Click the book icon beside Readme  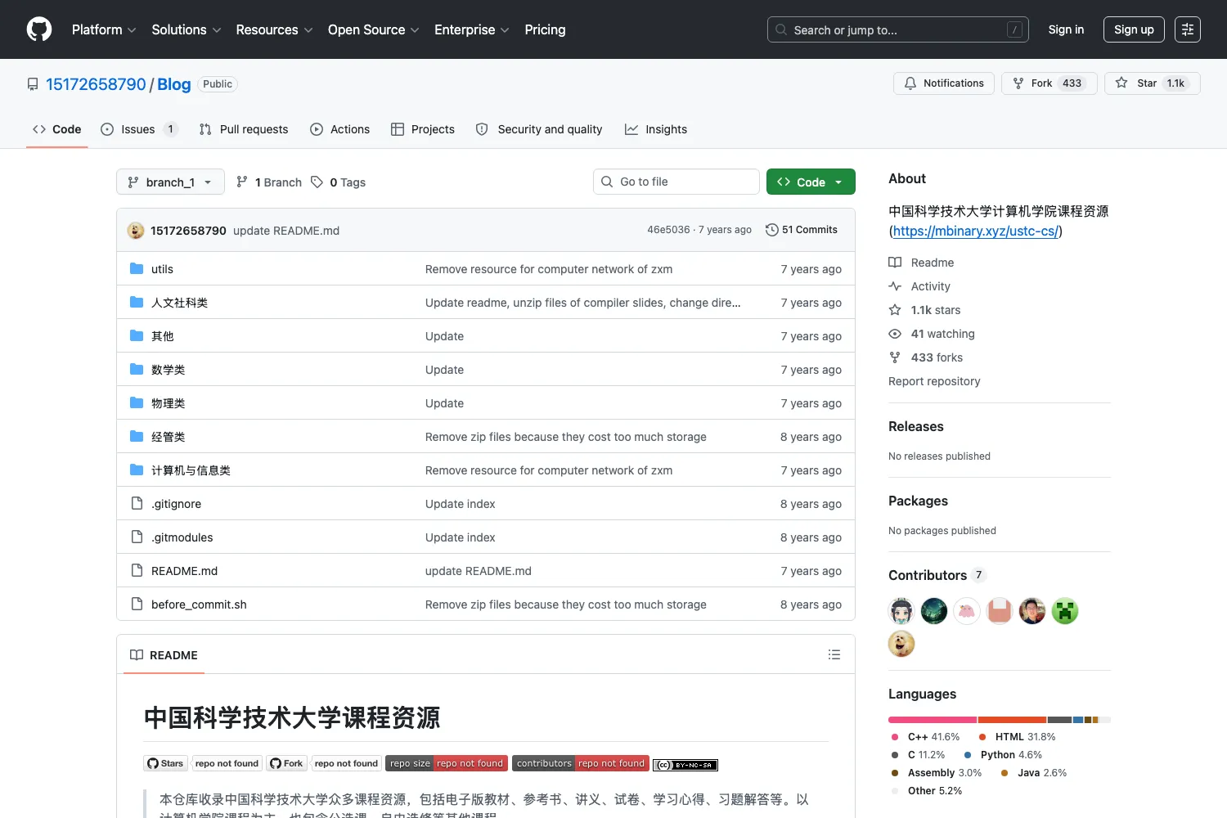click(895, 263)
